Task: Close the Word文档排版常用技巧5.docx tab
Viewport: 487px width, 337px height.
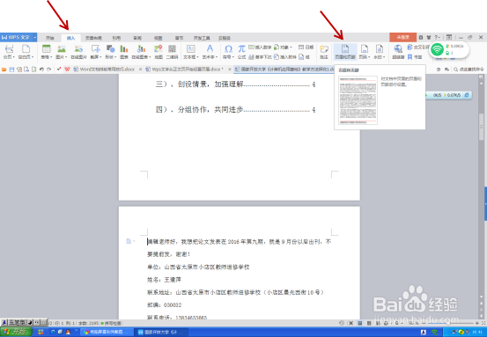Action: tap(140, 70)
